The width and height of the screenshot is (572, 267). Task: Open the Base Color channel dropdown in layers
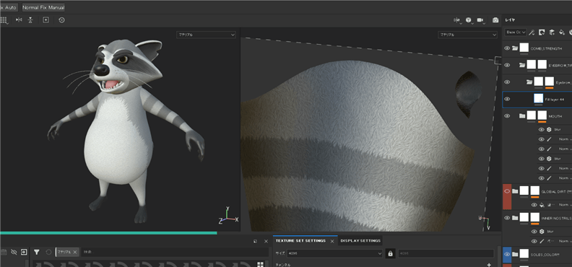coord(516,32)
